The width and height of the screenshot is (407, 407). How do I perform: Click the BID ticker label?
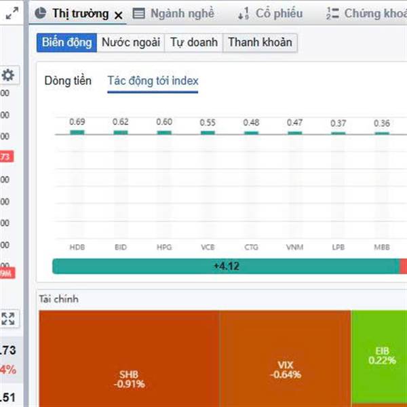click(121, 247)
